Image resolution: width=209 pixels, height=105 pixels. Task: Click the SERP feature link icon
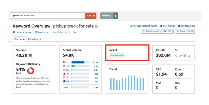tap(180, 56)
